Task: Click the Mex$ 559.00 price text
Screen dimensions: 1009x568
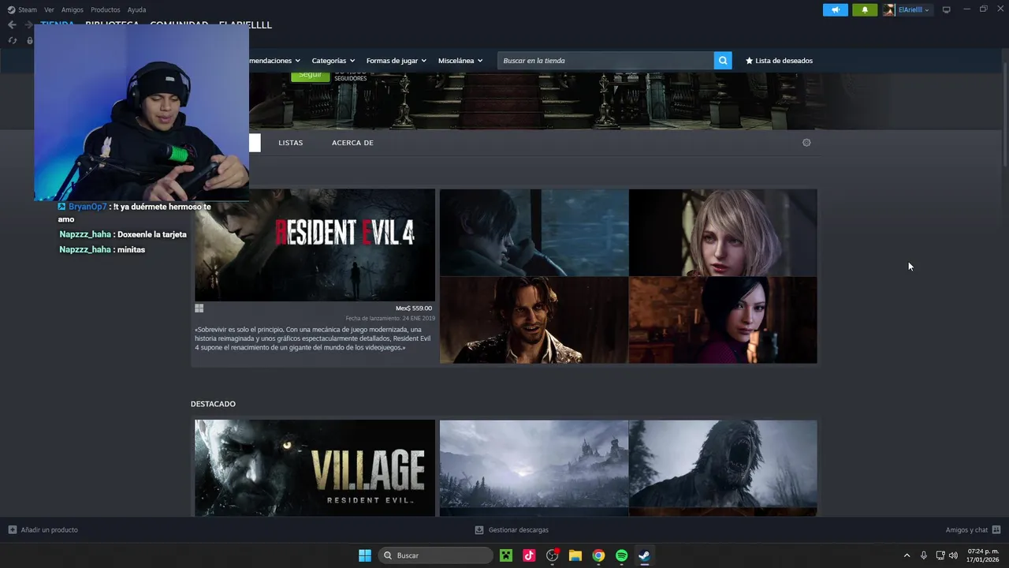Action: pyautogui.click(x=414, y=308)
